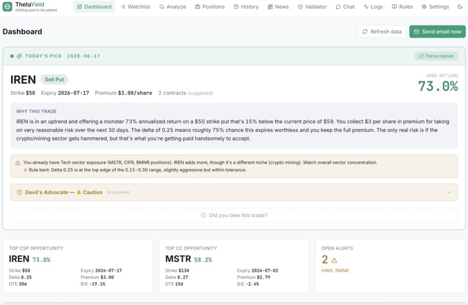Click Strike $130 in the MSTR card
Viewport: 468px width, 305px height.
[177, 271]
